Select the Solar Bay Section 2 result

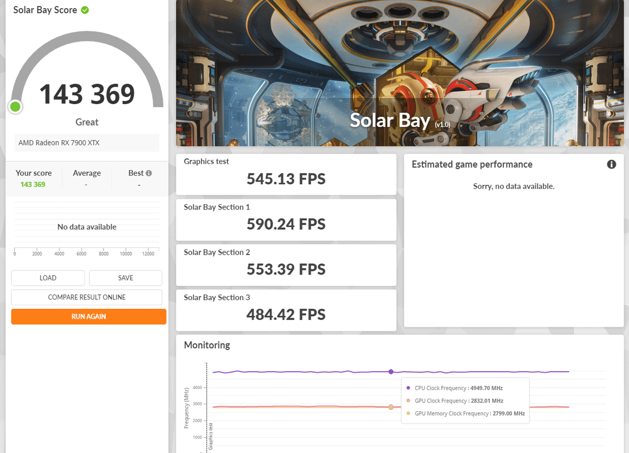point(286,265)
